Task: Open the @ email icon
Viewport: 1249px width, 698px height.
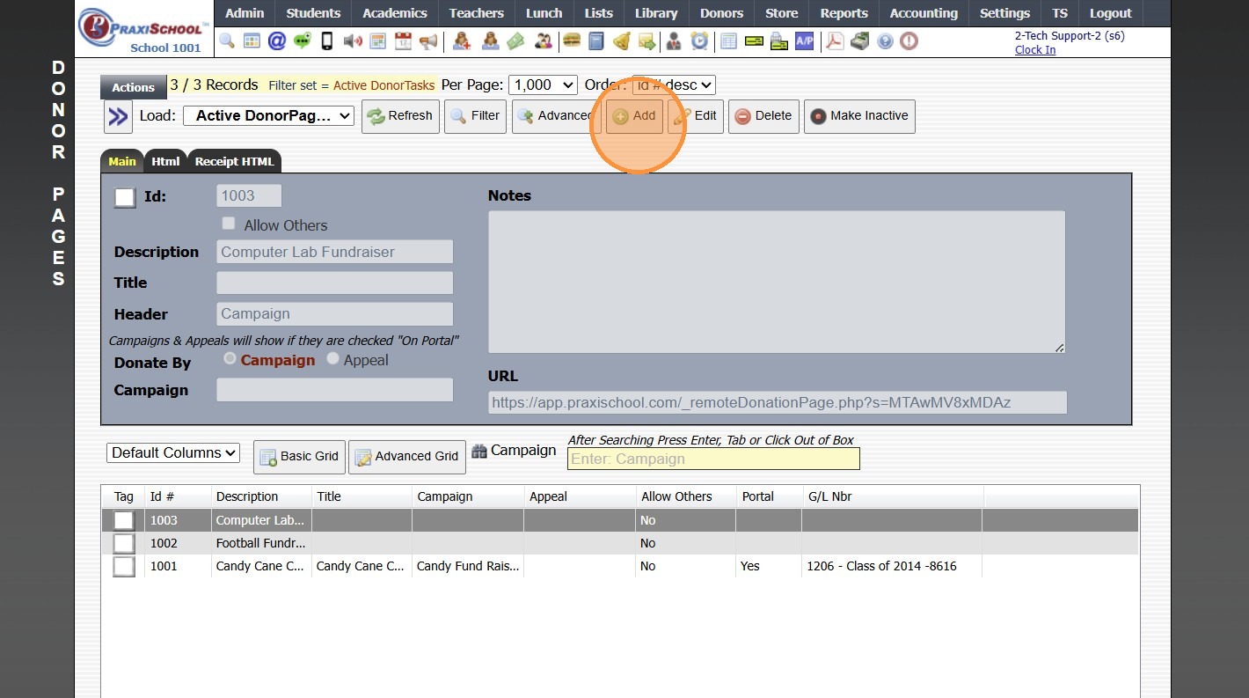Action: (277, 40)
